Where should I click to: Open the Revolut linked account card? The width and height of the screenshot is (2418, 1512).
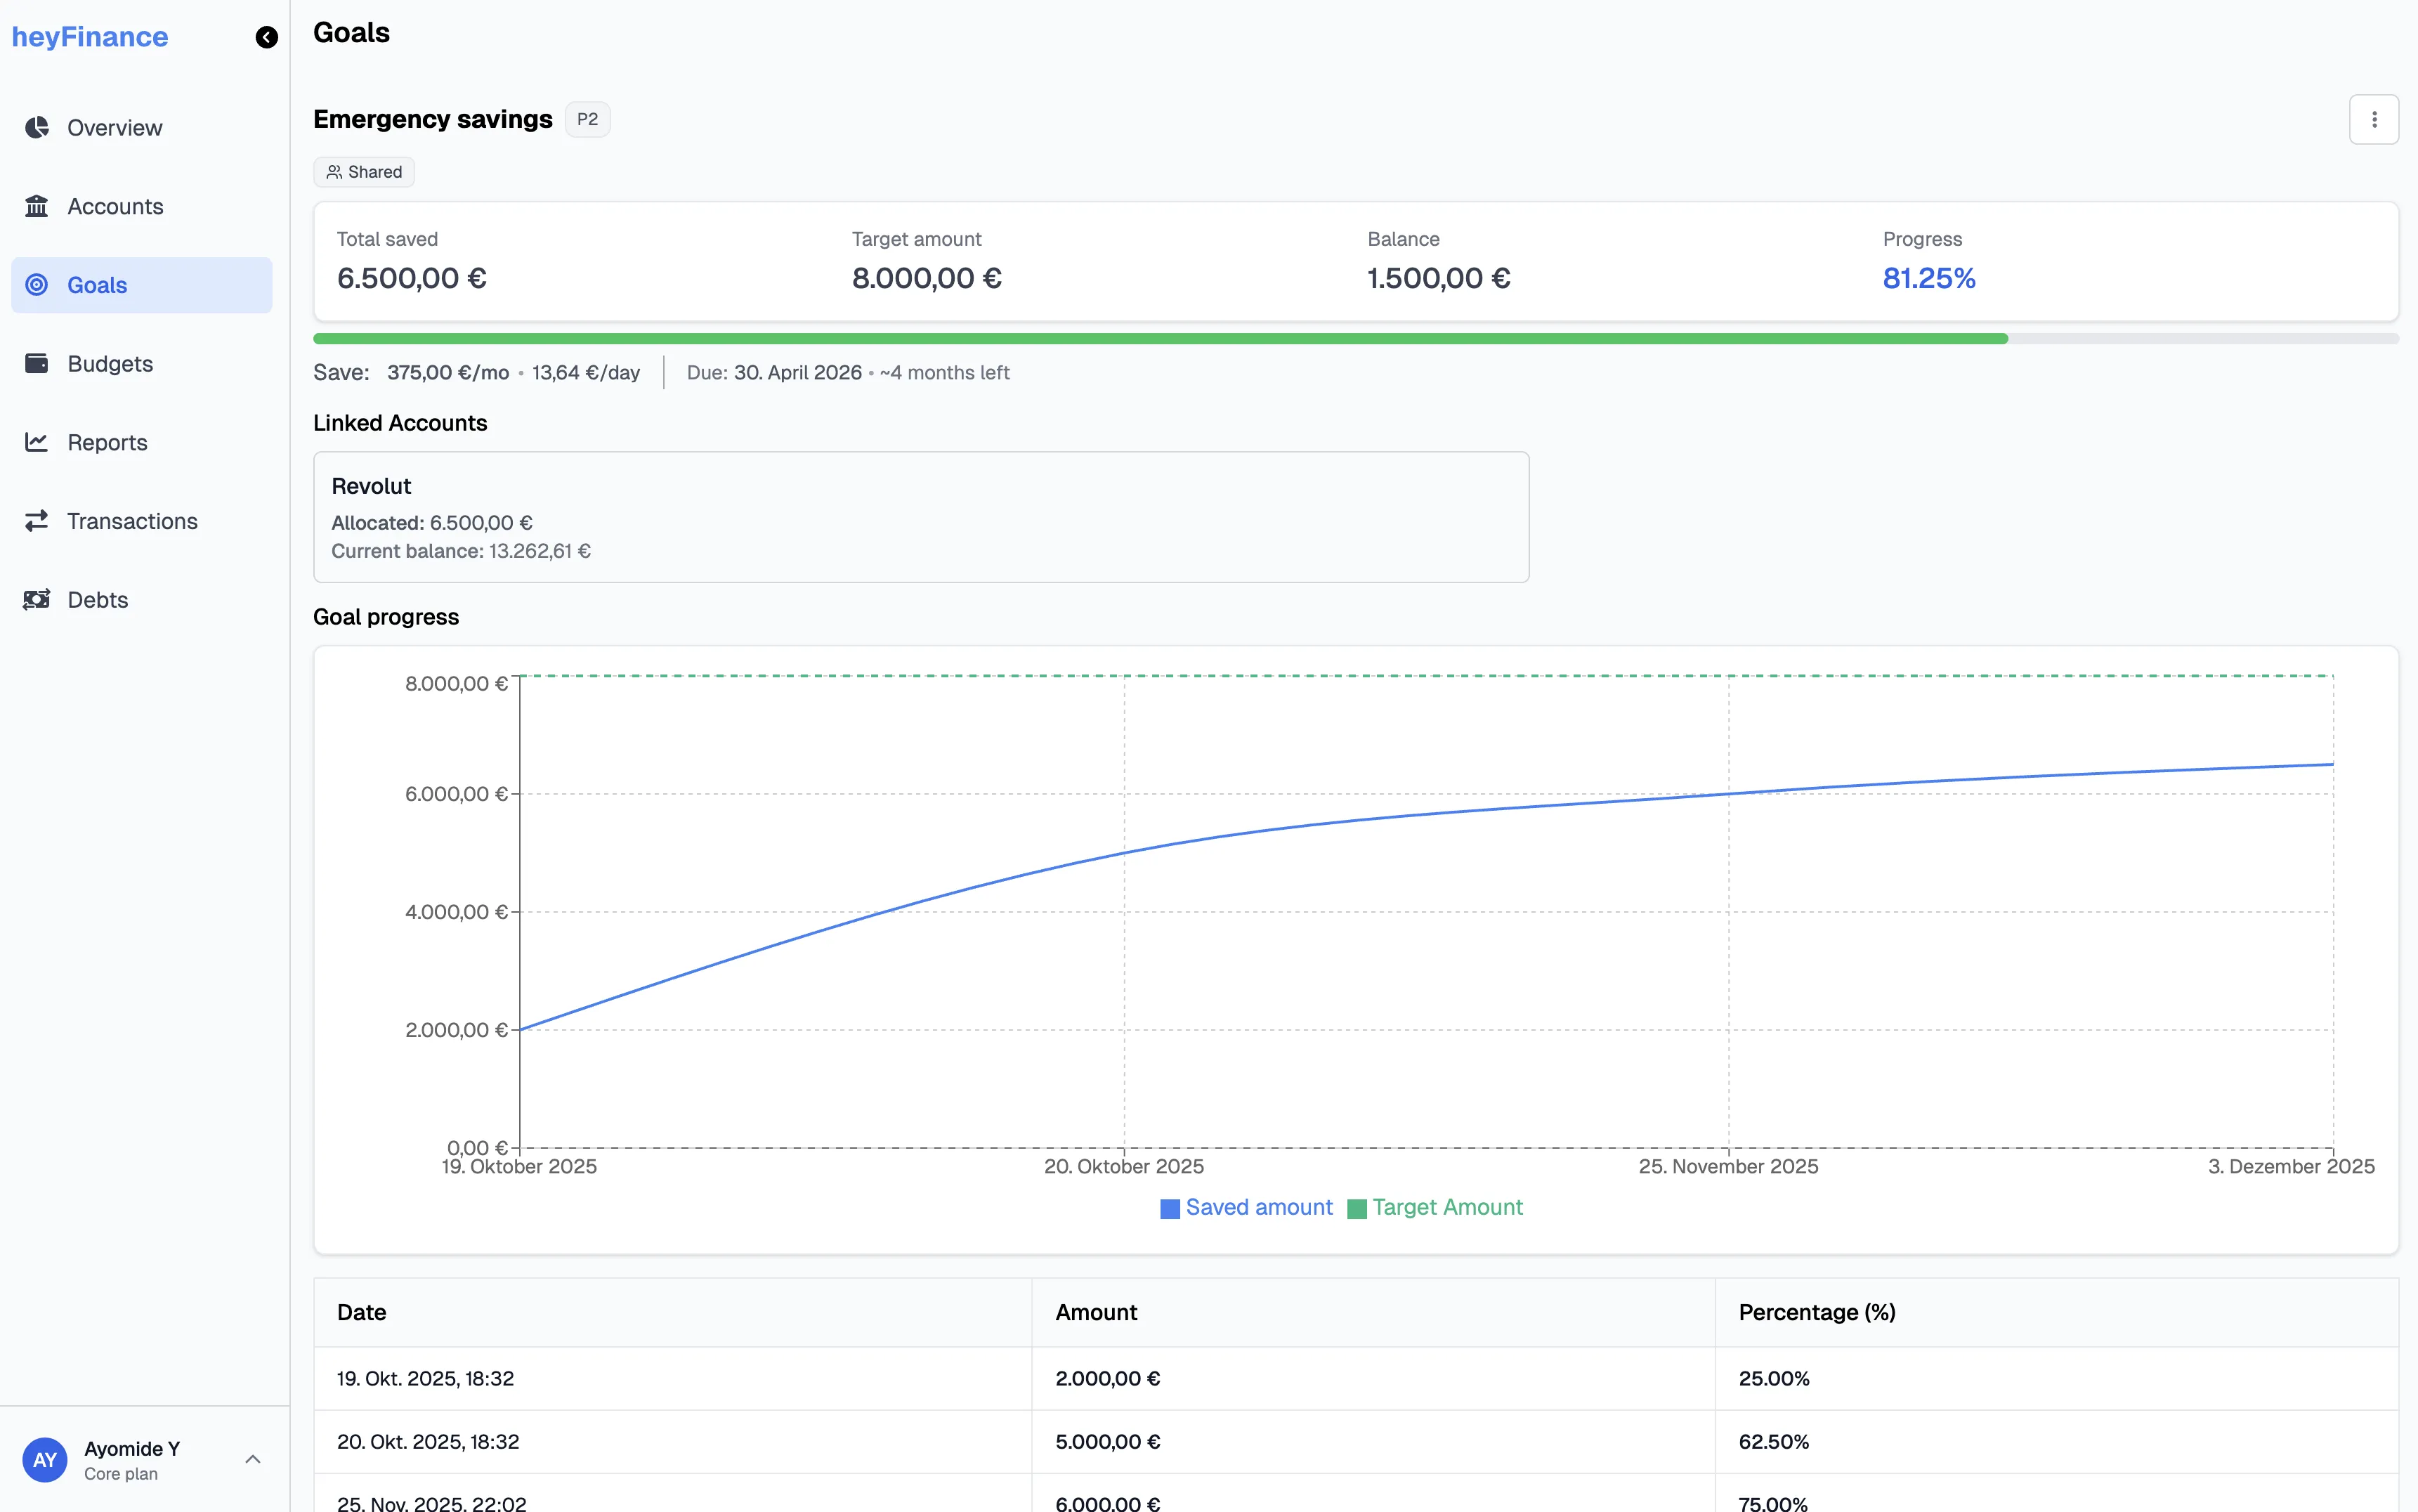920,516
